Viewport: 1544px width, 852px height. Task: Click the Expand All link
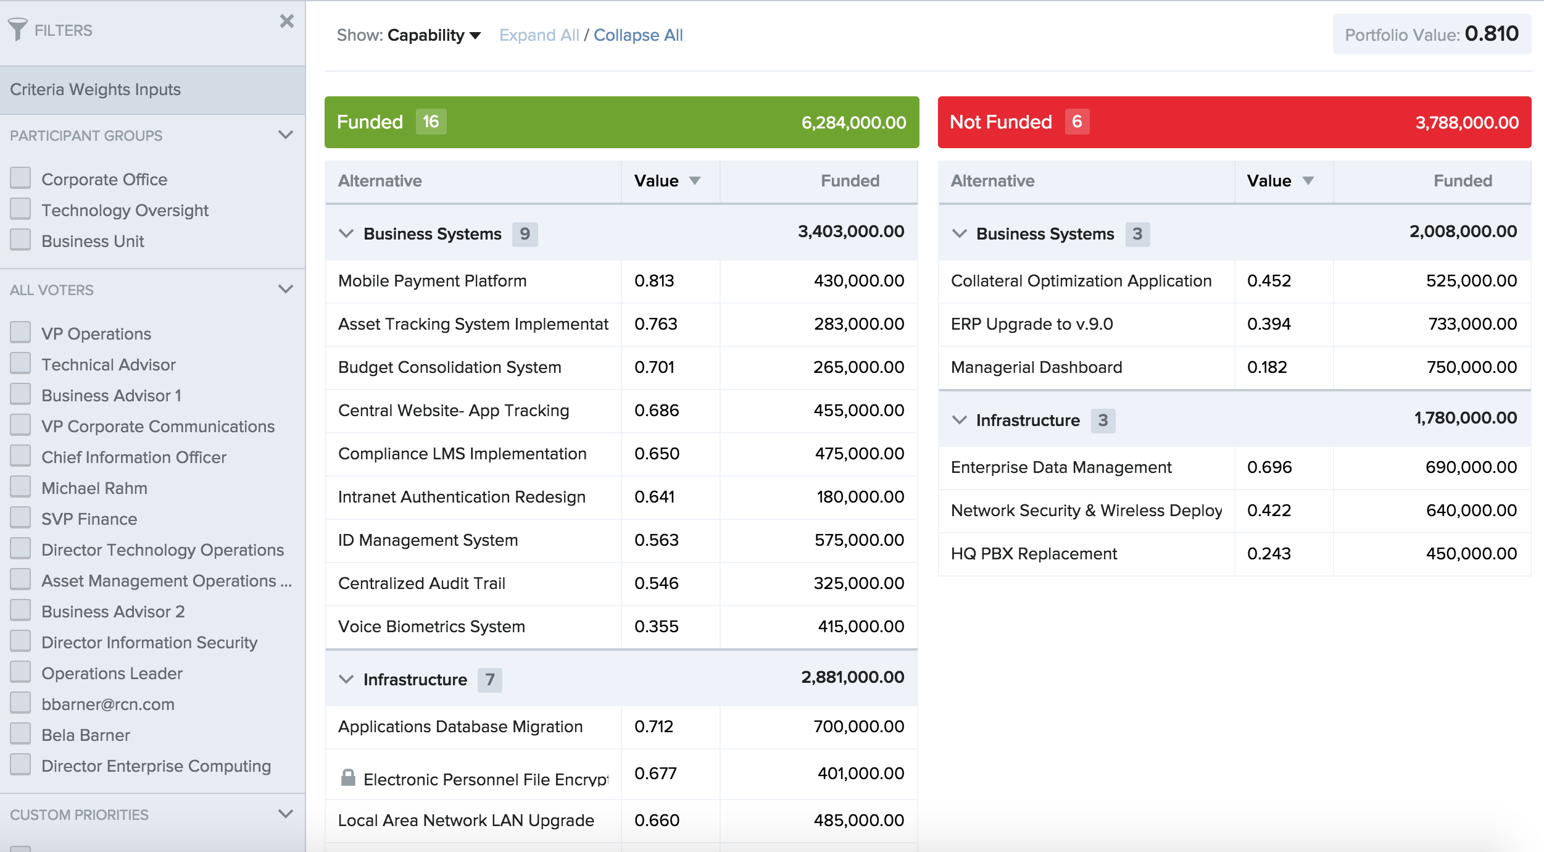539,35
